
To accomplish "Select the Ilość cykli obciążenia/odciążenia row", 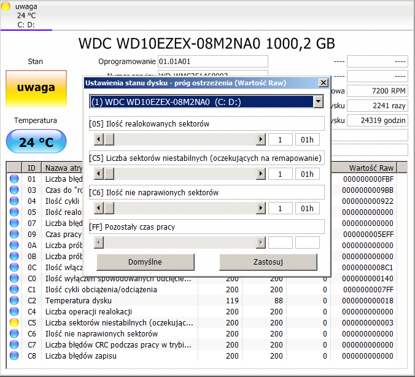I will click(x=202, y=289).
